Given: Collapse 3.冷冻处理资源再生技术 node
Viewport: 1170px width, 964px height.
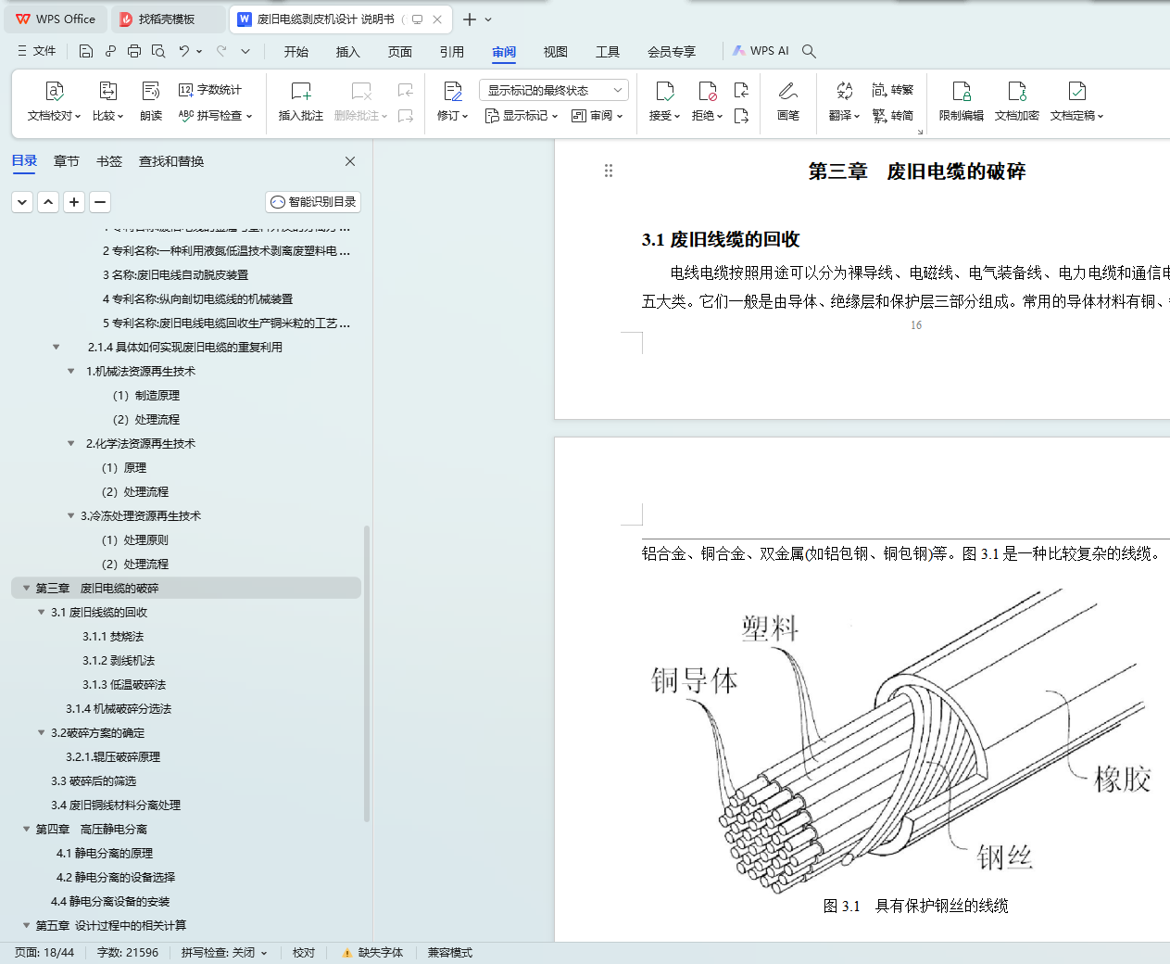Looking at the screenshot, I should 70,515.
